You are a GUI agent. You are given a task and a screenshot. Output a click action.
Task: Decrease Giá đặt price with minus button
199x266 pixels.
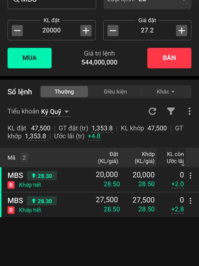point(113,31)
